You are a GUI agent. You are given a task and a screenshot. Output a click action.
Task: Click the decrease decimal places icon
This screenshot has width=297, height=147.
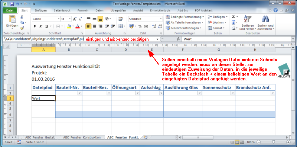pos(160,26)
